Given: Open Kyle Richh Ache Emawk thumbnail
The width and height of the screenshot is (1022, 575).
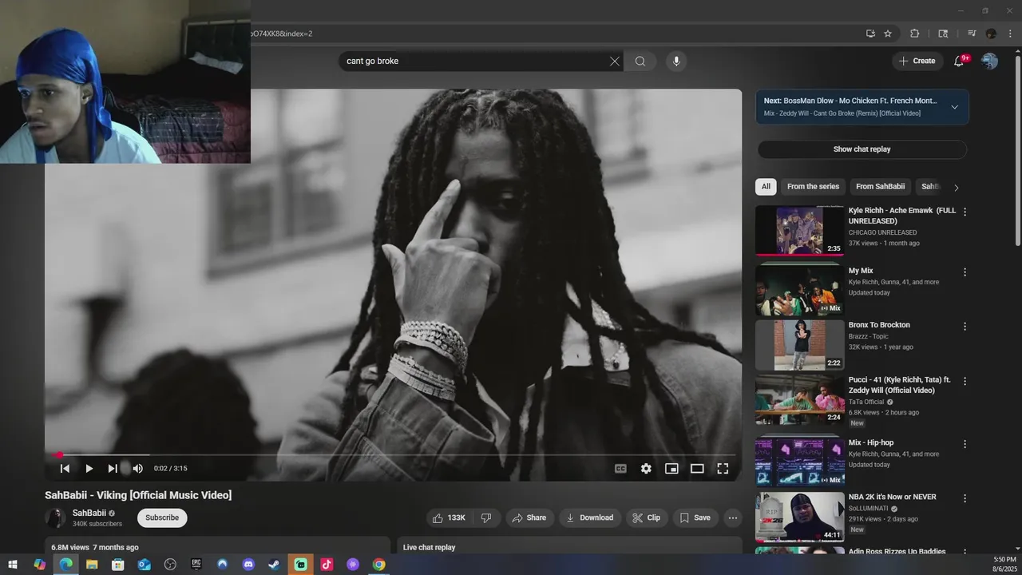Looking at the screenshot, I should click(799, 231).
